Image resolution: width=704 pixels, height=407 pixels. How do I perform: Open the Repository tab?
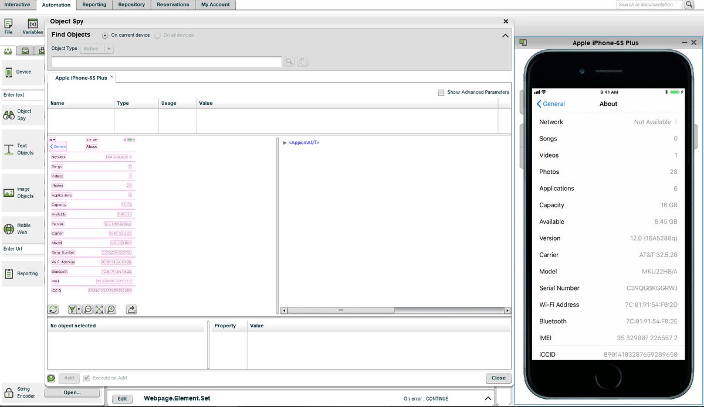[131, 5]
